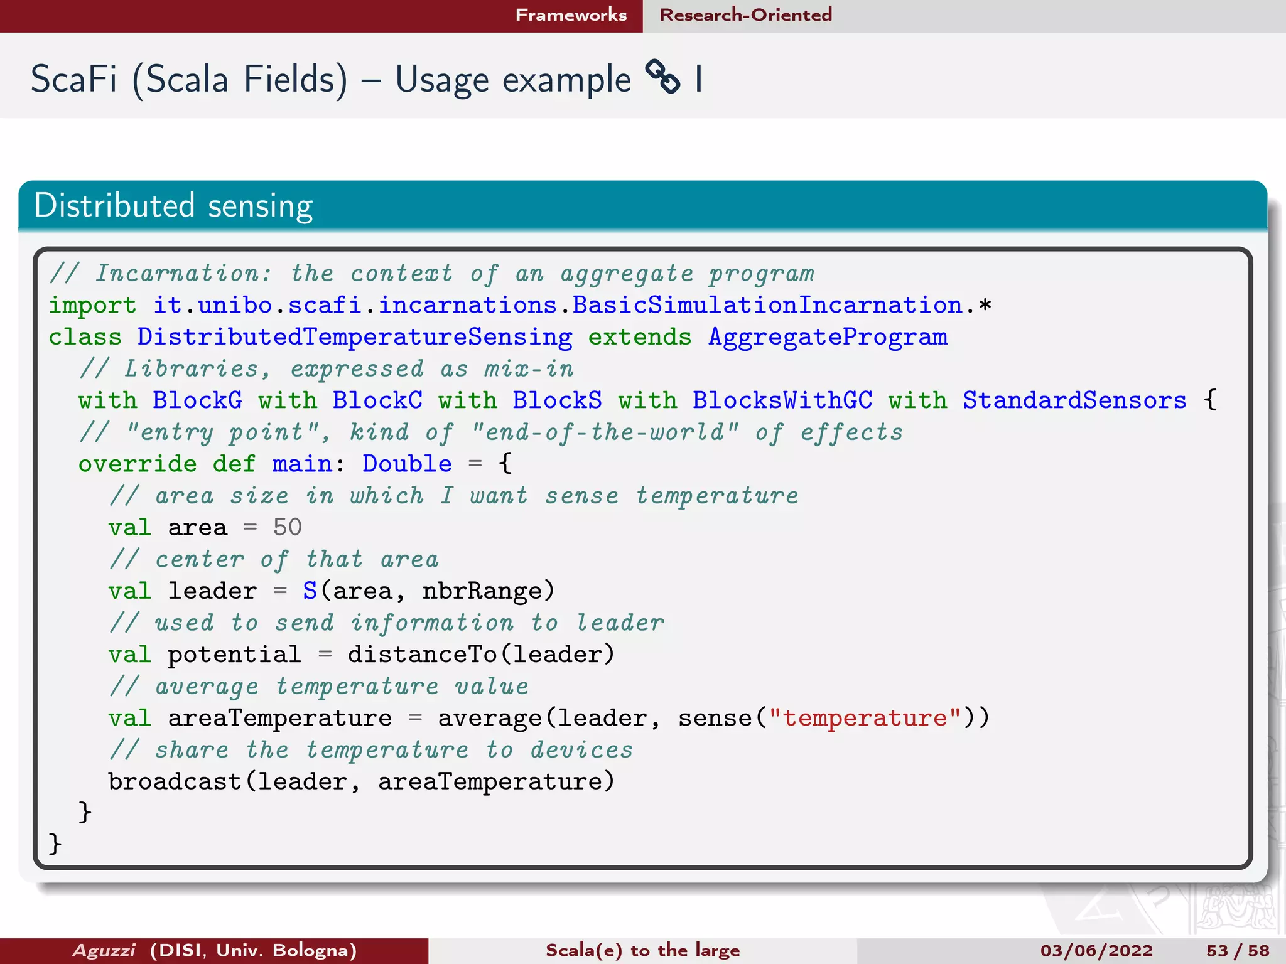1286x964 pixels.
Task: Click AggregateProgram in the class declaration
Action: [x=828, y=338]
